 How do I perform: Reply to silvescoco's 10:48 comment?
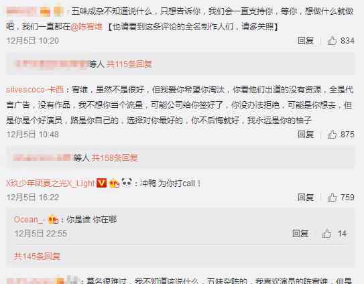pos(306,135)
